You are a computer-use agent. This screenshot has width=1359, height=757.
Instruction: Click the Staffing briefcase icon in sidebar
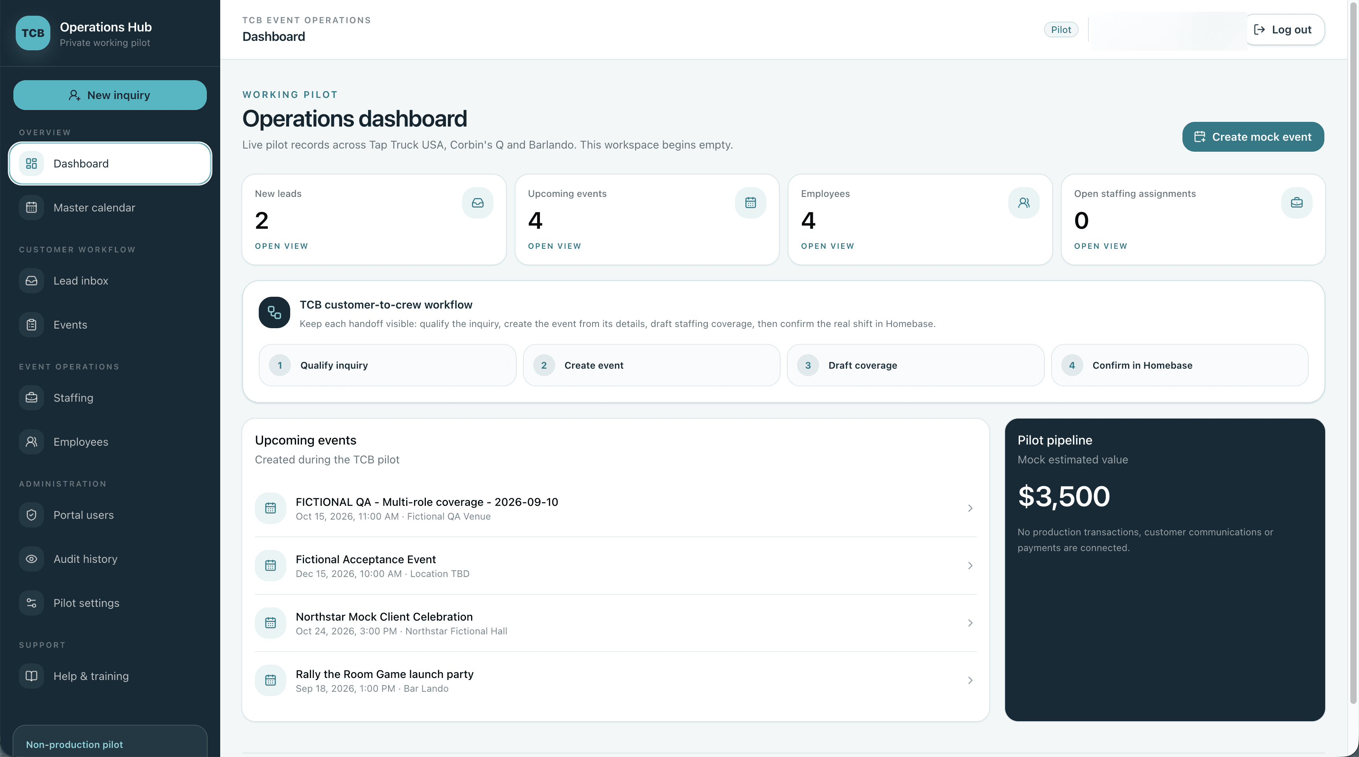31,398
